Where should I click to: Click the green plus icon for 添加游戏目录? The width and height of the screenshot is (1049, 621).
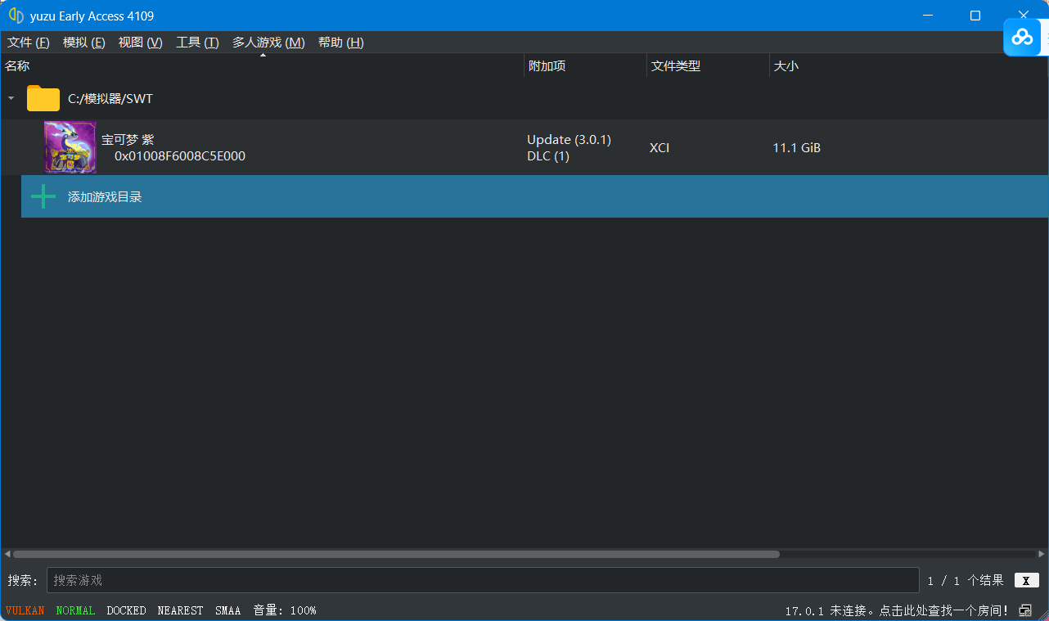[43, 196]
